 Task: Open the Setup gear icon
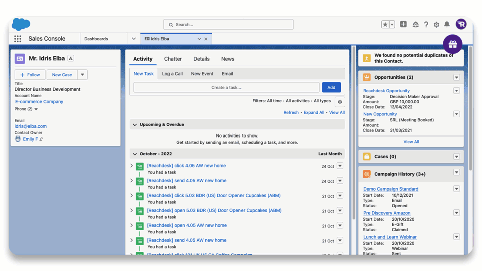tap(436, 24)
